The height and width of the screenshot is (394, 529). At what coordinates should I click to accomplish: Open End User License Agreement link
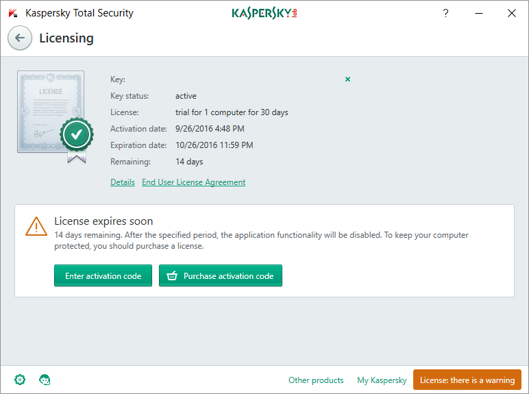(194, 182)
